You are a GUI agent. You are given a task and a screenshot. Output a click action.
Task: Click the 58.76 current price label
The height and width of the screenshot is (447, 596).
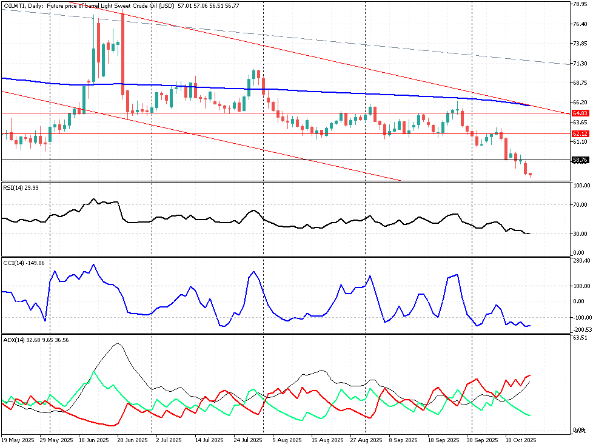(x=580, y=160)
